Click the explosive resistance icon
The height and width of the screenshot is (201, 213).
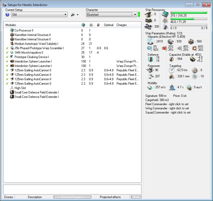pos(195,48)
